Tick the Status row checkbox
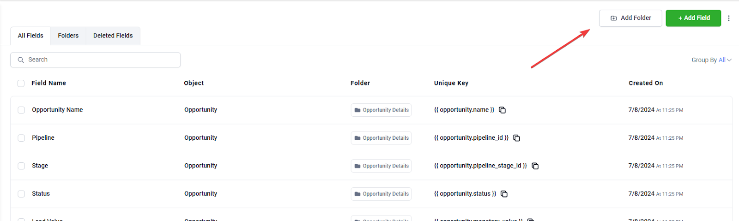 click(21, 194)
